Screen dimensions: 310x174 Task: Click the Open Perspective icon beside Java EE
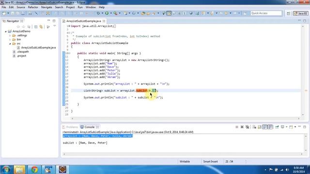pyautogui.click(x=289, y=13)
